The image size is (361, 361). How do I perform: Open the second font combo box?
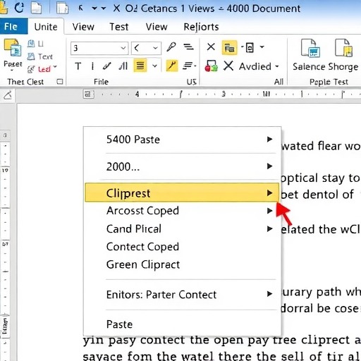click(146, 48)
